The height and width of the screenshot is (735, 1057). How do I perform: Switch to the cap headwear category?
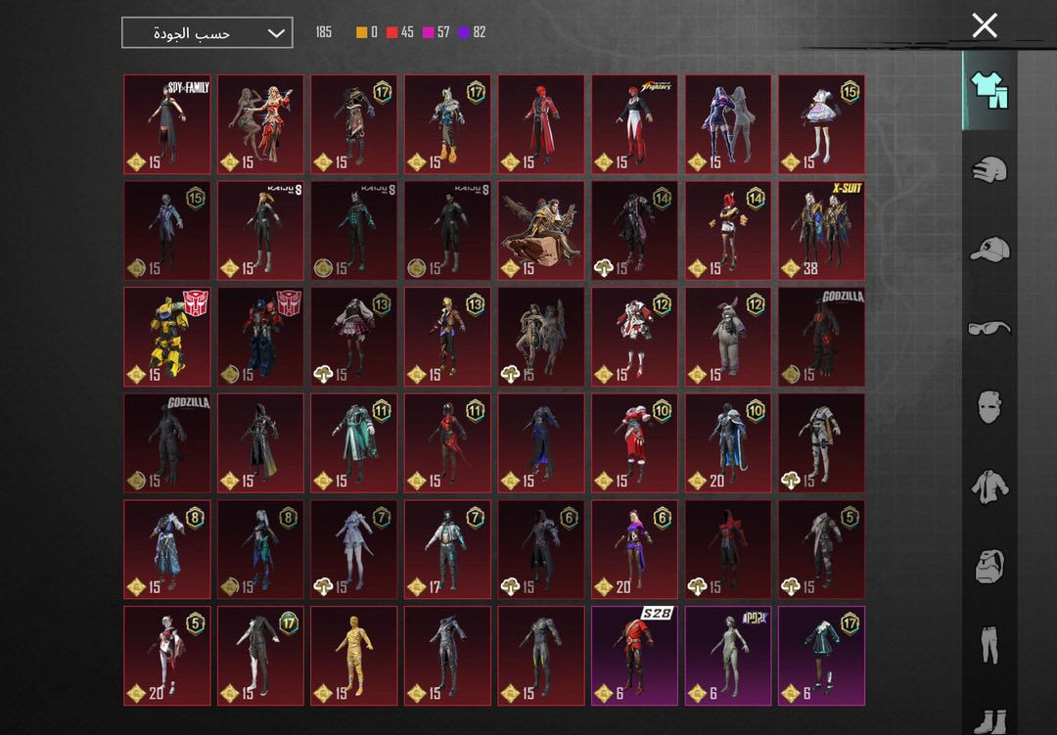coord(988,249)
